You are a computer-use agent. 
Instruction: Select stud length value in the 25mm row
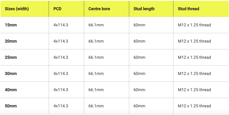(x=139, y=57)
